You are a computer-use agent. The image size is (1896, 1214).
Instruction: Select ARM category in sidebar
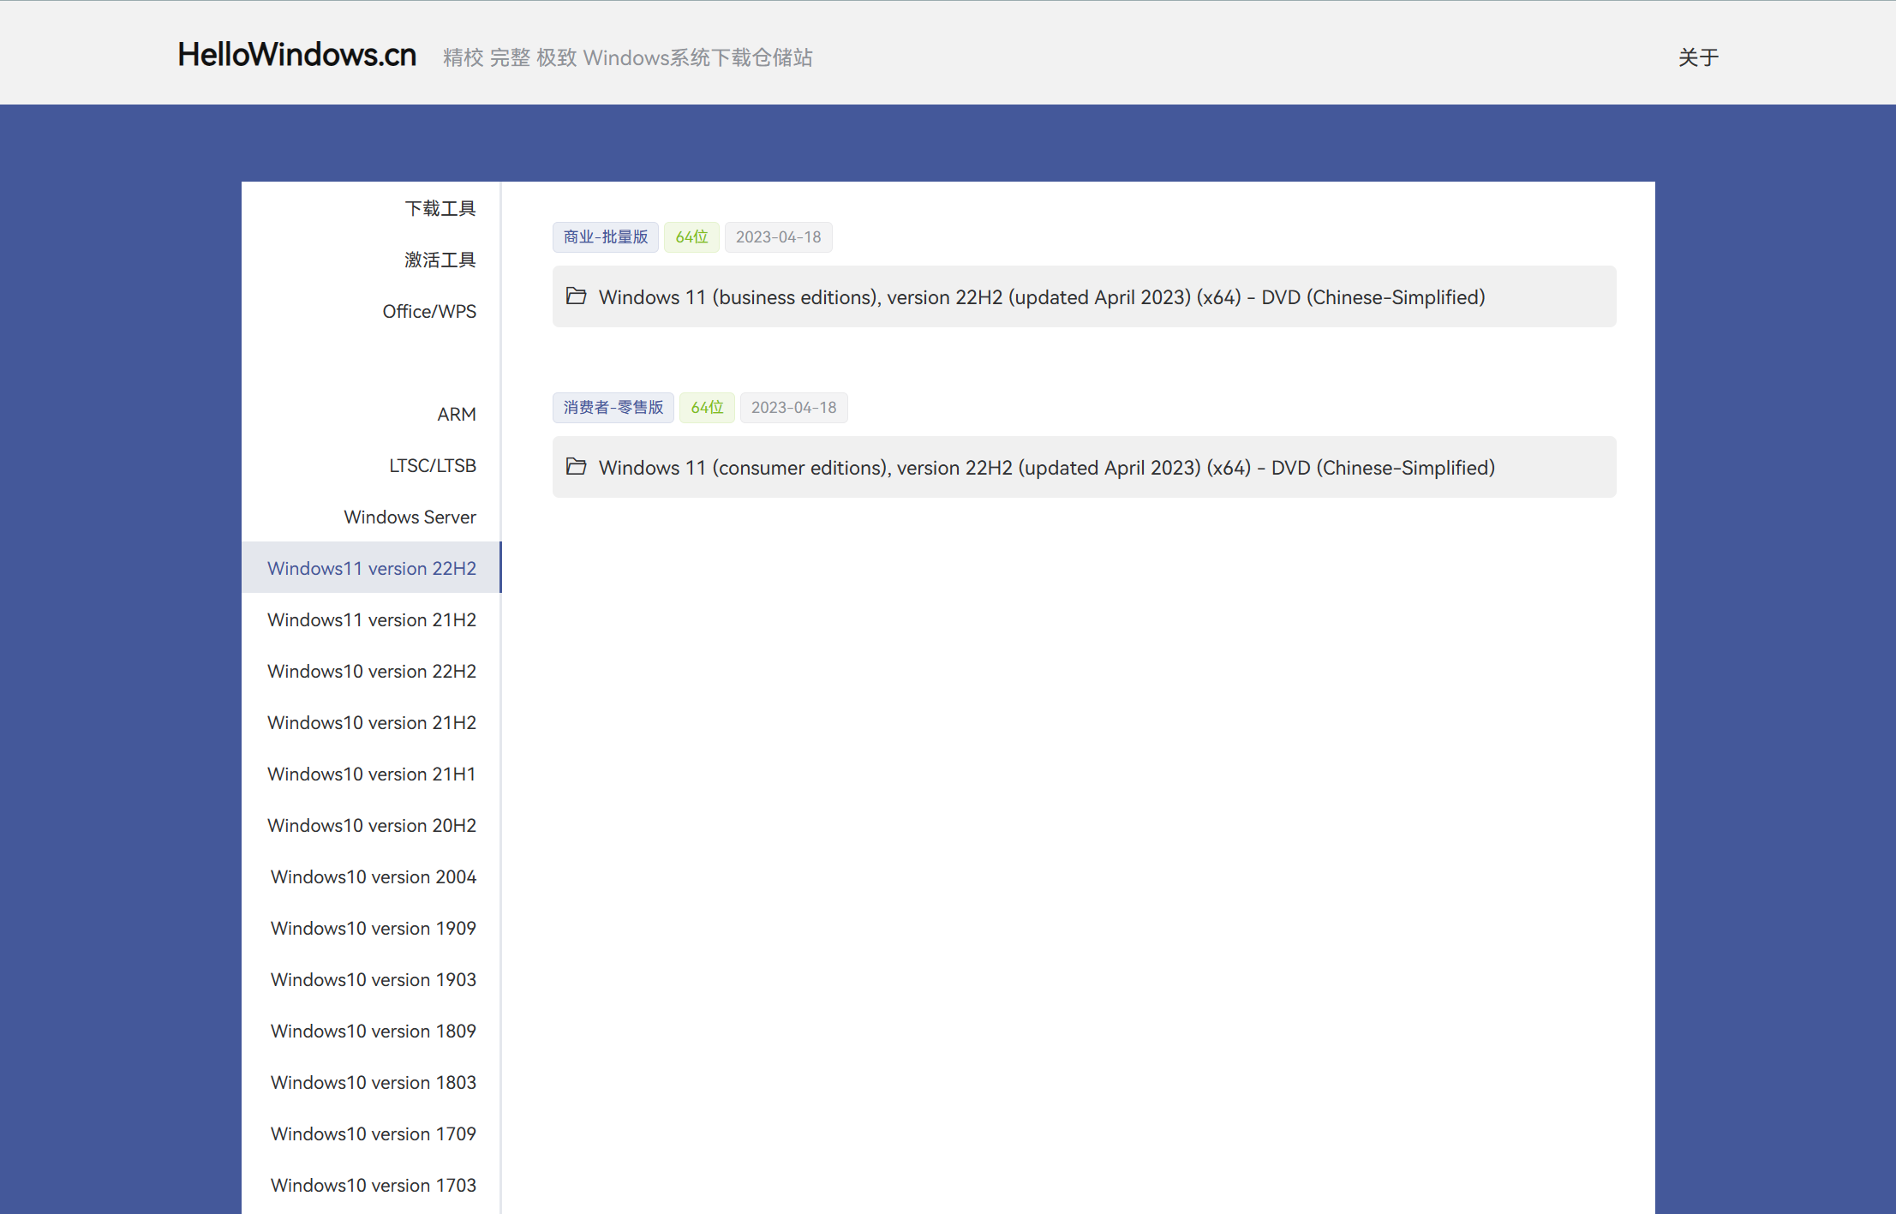(x=456, y=414)
